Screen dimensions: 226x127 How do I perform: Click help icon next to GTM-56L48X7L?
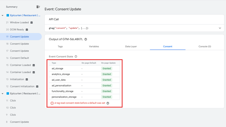(x=86, y=39)
